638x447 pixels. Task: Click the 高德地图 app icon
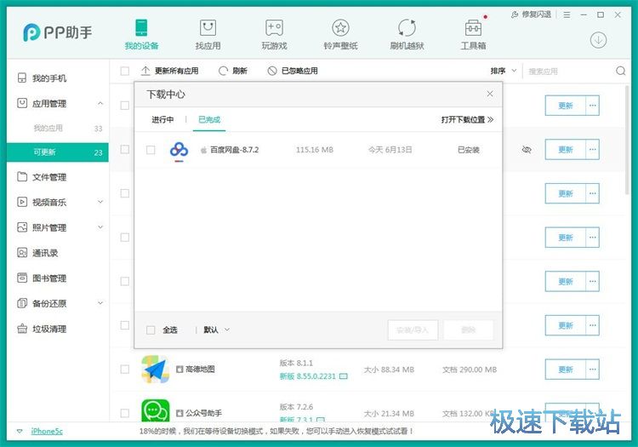[x=156, y=370]
